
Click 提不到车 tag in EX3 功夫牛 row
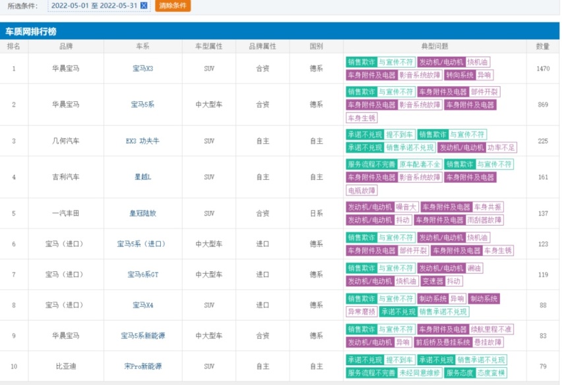(x=400, y=134)
